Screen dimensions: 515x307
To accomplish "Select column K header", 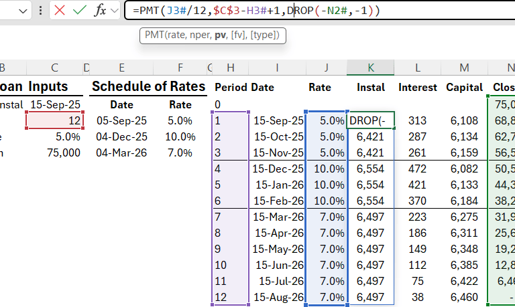I will tap(370, 68).
